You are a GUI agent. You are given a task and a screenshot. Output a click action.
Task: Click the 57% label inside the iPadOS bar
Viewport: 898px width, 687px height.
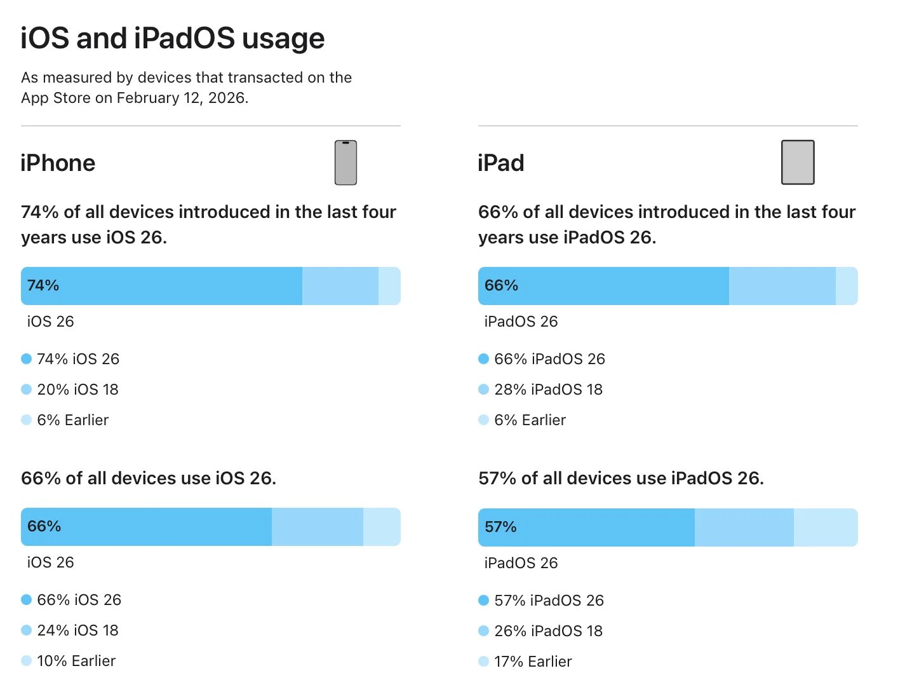[500, 527]
